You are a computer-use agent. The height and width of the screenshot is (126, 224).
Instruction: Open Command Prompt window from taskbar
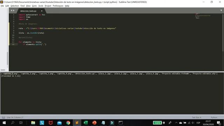tap(120, 123)
